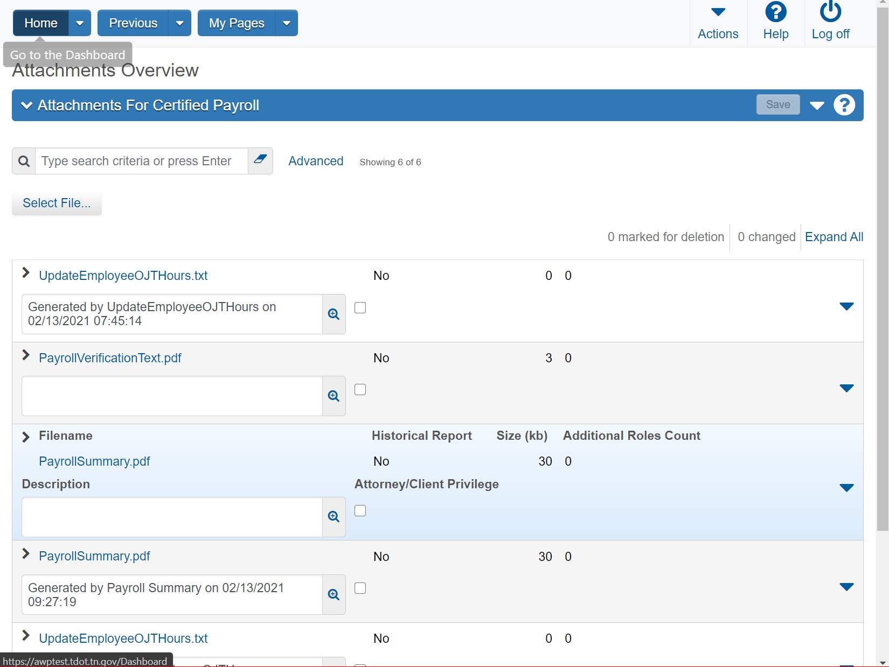Click 'Size (kb)' column label
This screenshot has width=889, height=667.
click(522, 436)
